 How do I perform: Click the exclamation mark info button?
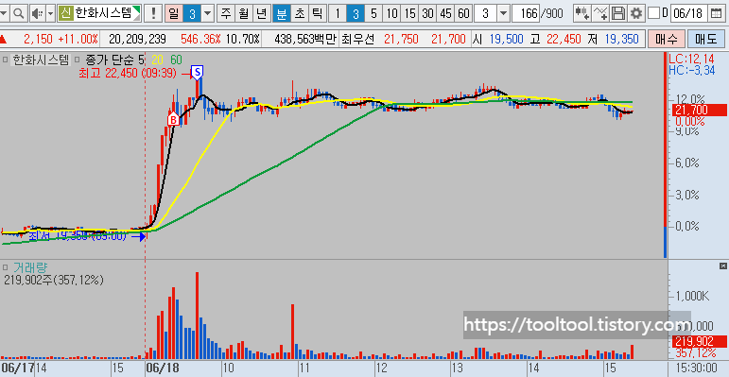click(153, 14)
